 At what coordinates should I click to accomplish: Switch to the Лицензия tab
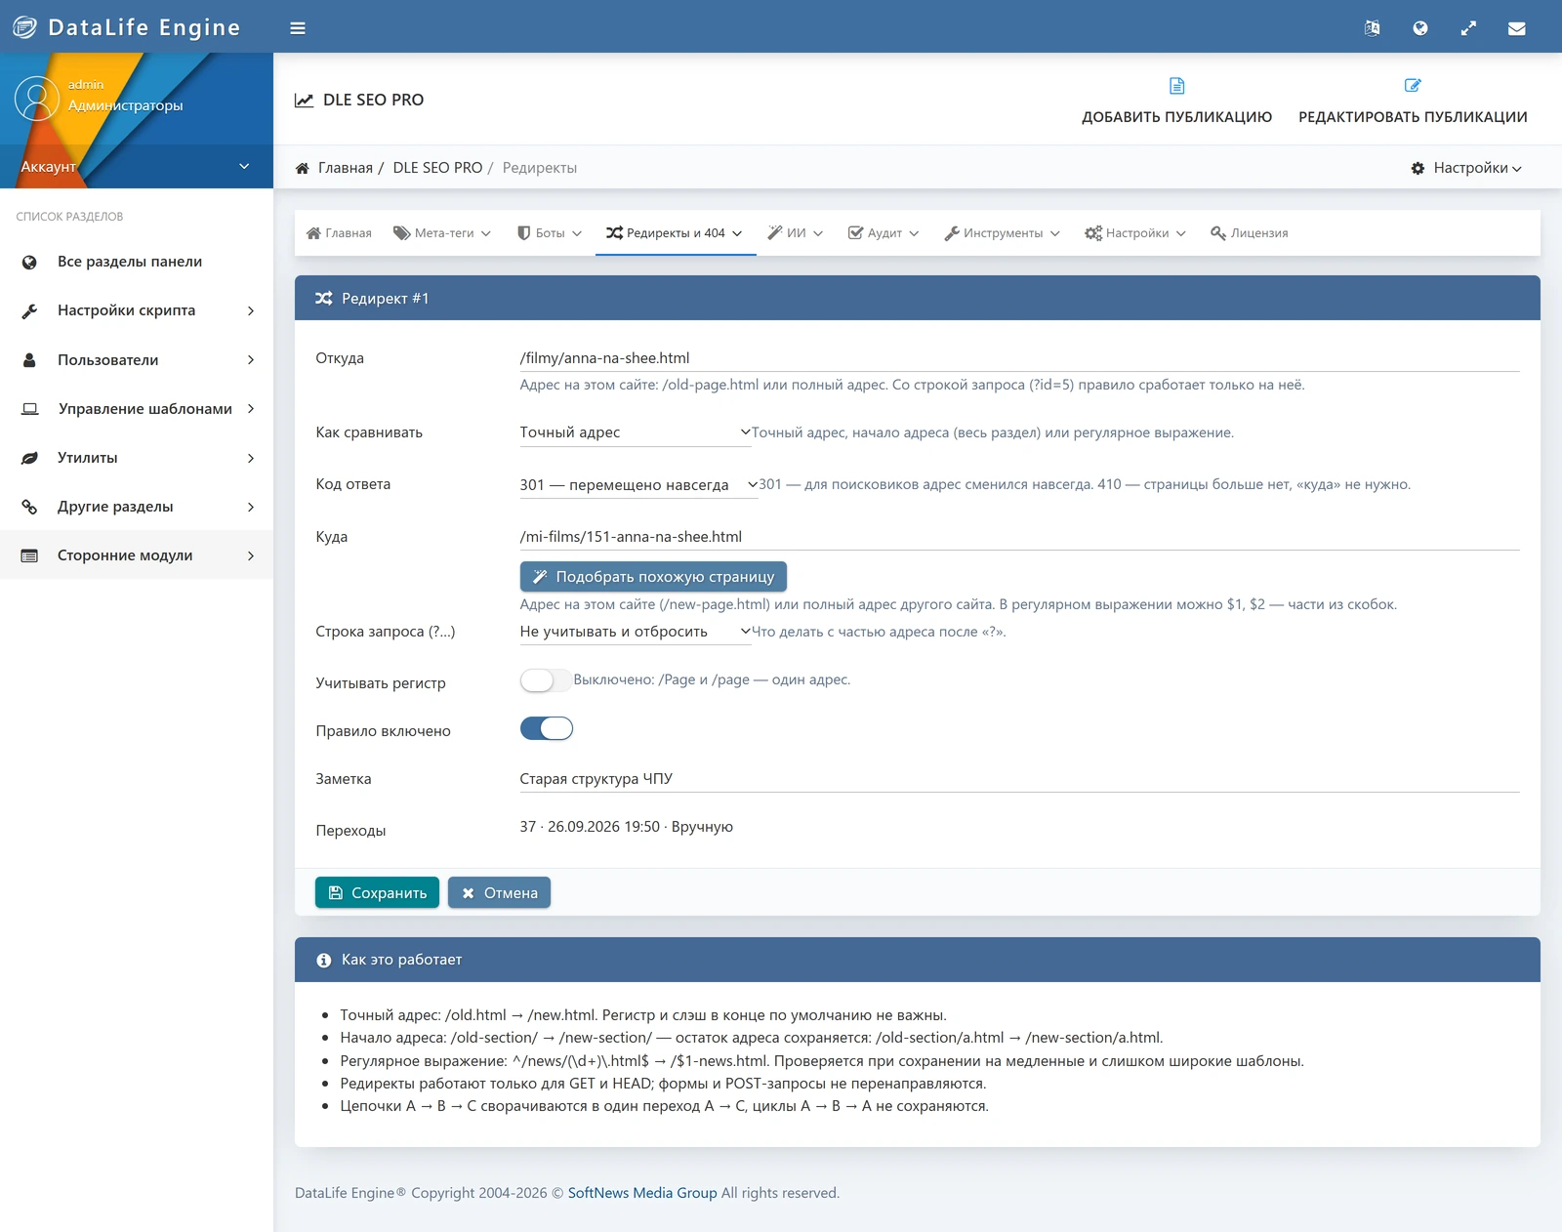pos(1249,233)
